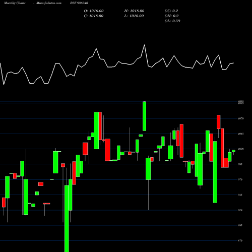Click the 995 price axis label

[240, 164]
